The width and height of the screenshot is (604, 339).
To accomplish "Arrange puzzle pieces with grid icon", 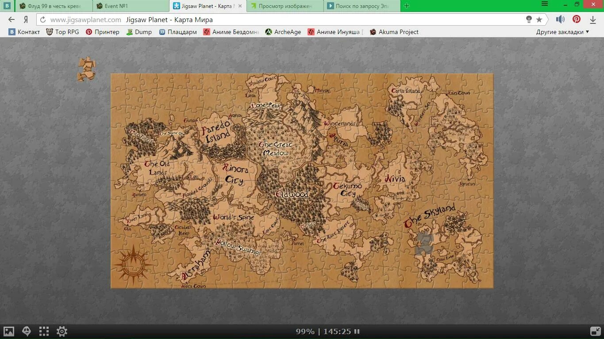I will tap(44, 331).
